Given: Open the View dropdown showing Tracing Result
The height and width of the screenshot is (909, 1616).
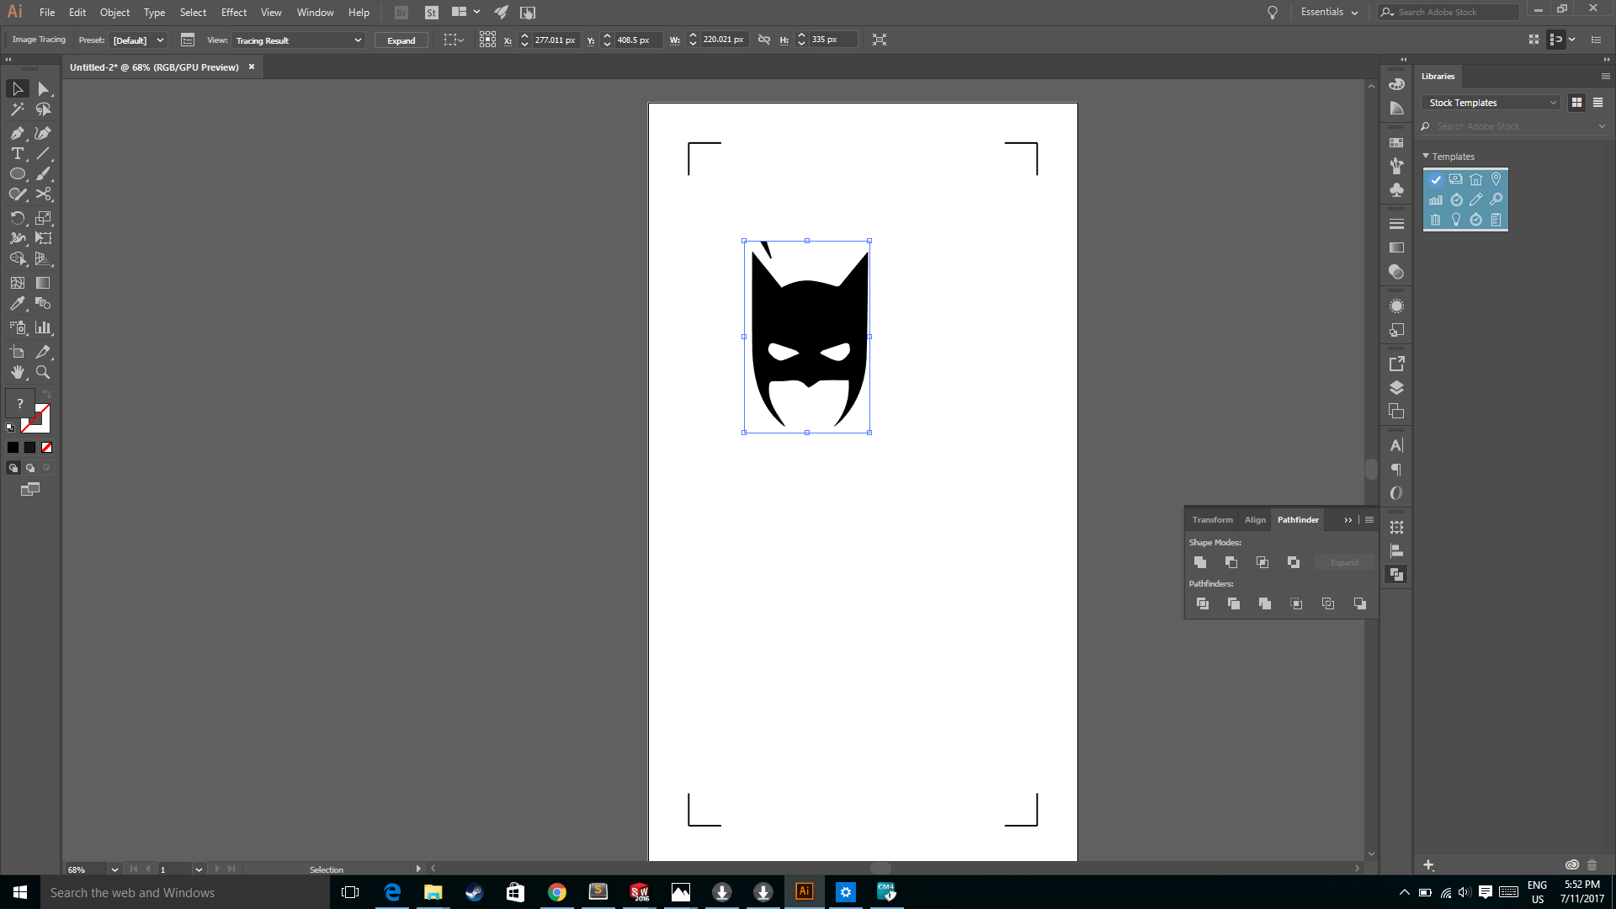Looking at the screenshot, I should pos(298,40).
